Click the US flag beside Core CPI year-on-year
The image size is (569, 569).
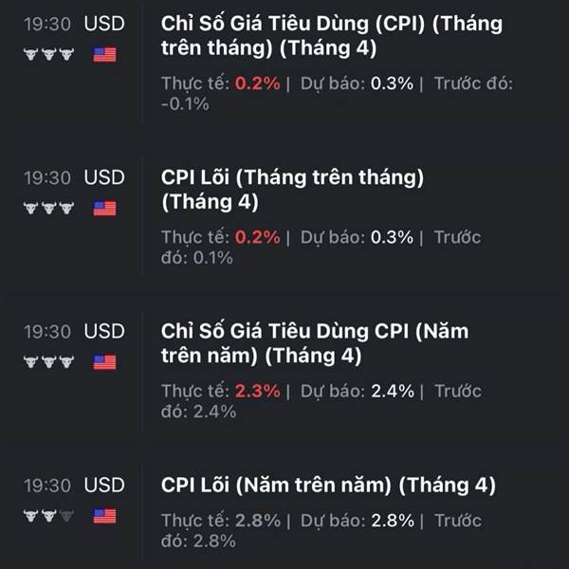pos(104,516)
